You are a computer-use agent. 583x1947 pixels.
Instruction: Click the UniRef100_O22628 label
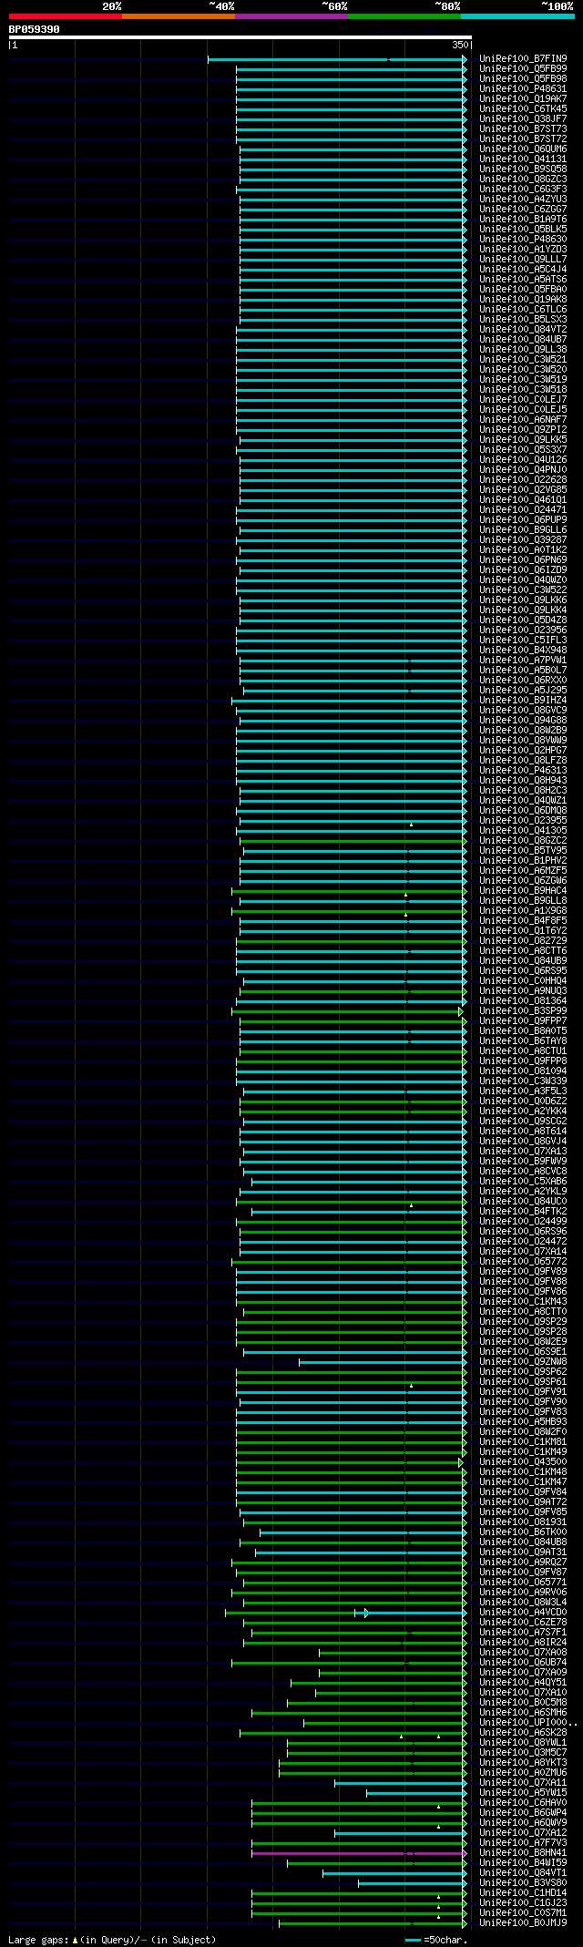[x=523, y=480]
